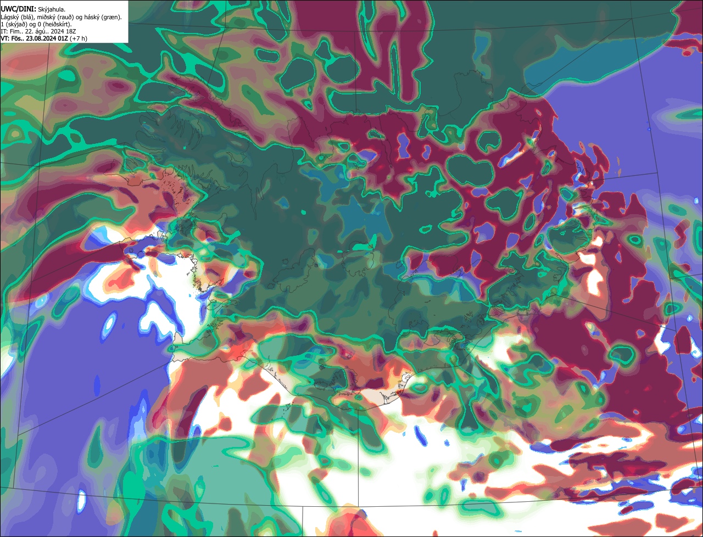Screen dimensions: 703x537
Task: Select the 'Lágský (blá), miðský (rauð)' legend line
Action: 61,17
